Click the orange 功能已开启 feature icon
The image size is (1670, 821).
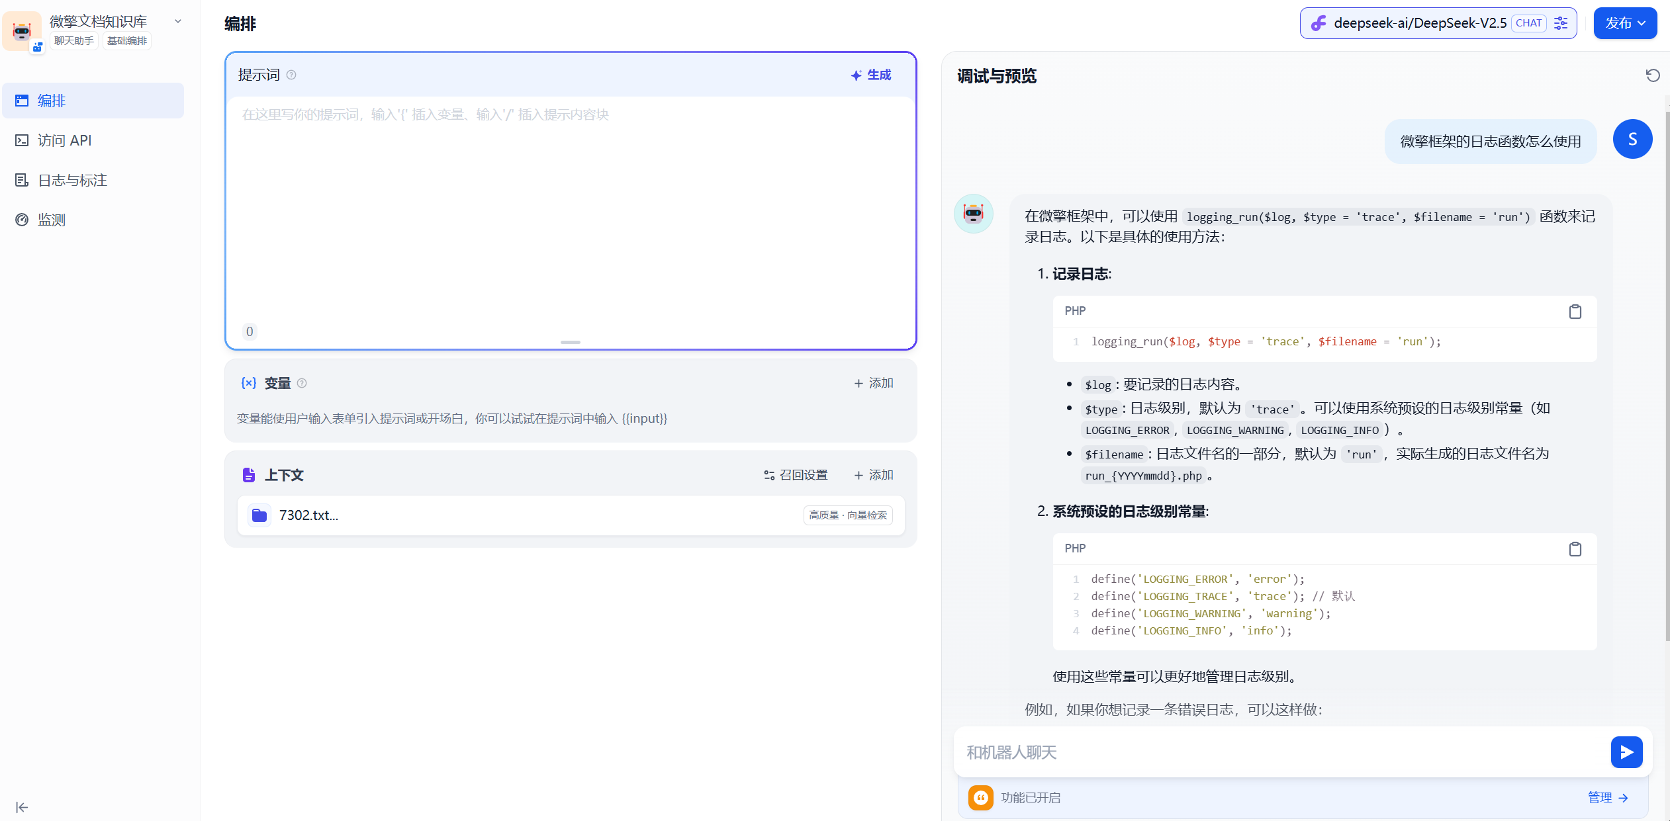[x=981, y=798]
